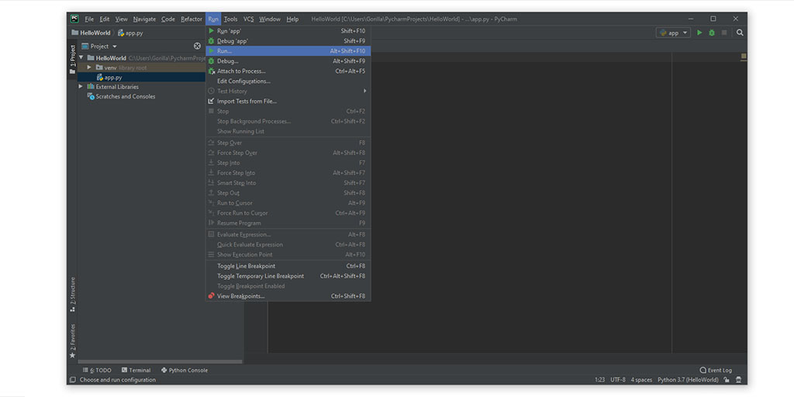Click HelloWorld folder in navigation breadcrumb
The width and height of the screenshot is (794, 397).
pyautogui.click(x=91, y=33)
